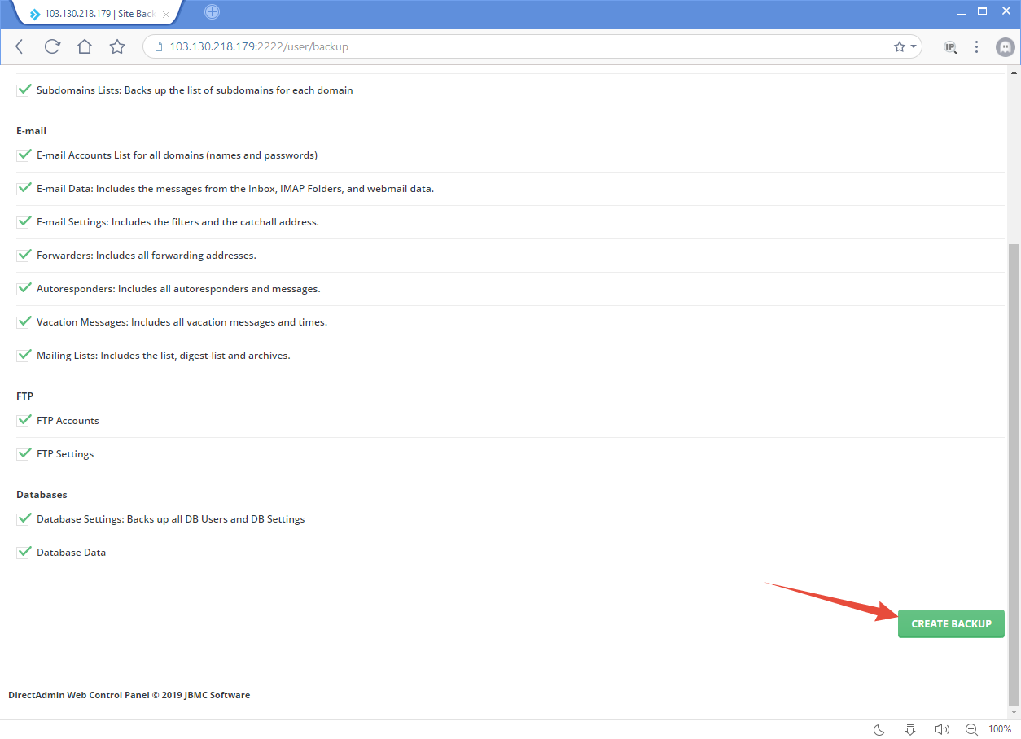
Task: Toggle the FTP Accounts checkbox
Action: click(x=24, y=420)
